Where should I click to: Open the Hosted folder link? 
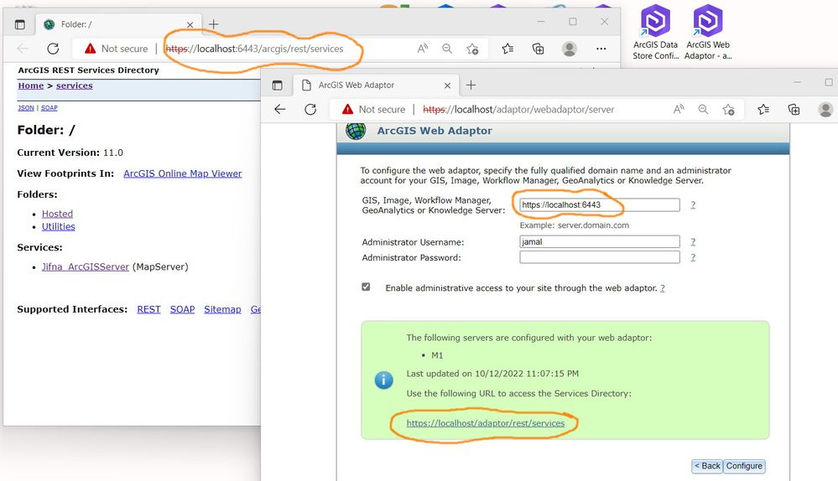pyautogui.click(x=57, y=214)
